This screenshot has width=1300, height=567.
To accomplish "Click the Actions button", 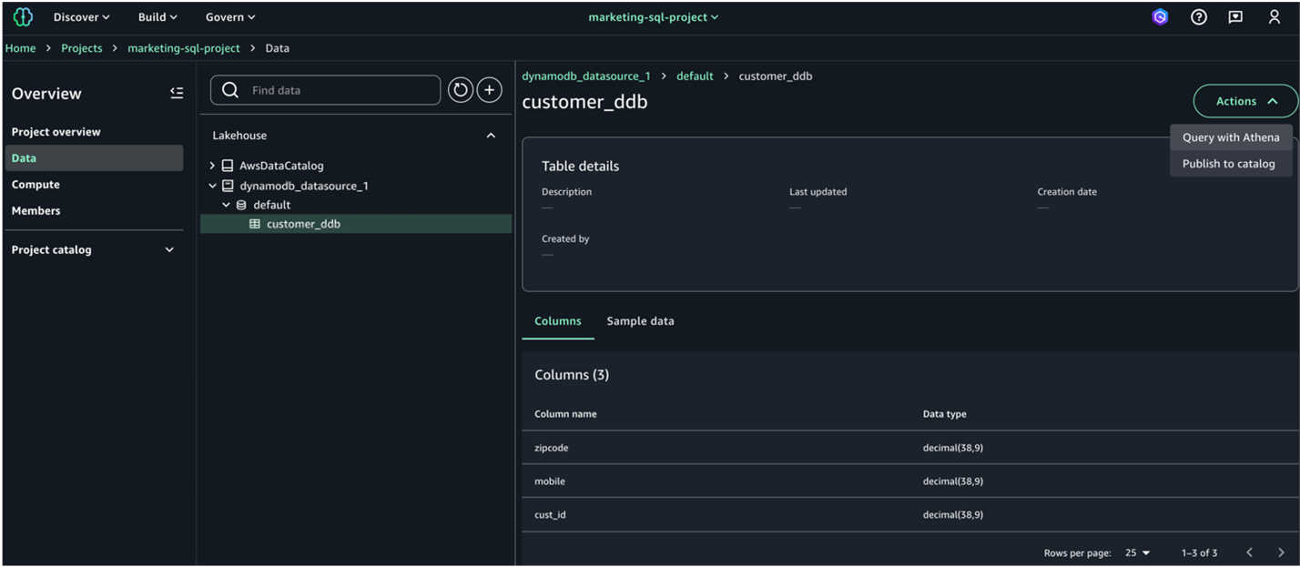I will tap(1245, 101).
